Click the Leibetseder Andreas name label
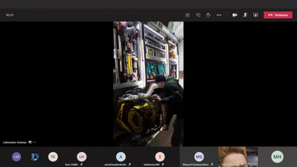Image resolution: width=297 pixels, height=167 pixels. pyautogui.click(x=14, y=142)
